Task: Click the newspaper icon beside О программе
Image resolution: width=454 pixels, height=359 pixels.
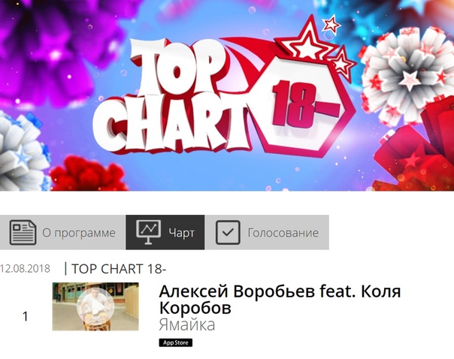Action: coord(23,232)
